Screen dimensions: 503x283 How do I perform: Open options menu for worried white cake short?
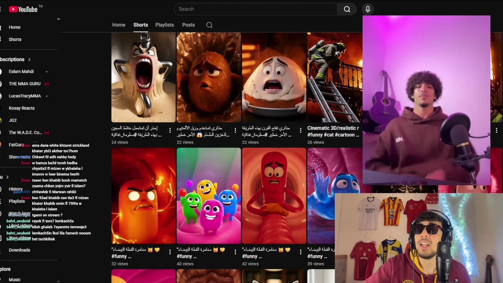click(301, 130)
